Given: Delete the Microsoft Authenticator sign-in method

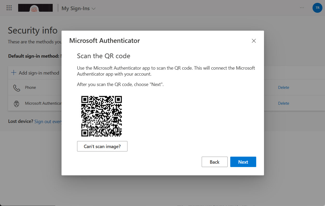Looking at the screenshot, I should click(283, 103).
